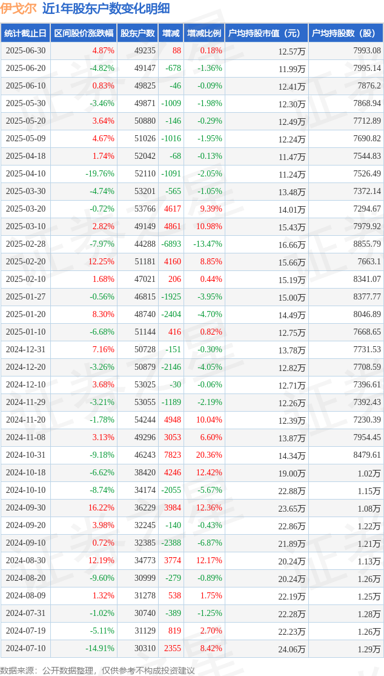Select the 增减比例 column header
The width and height of the screenshot is (384, 676).
(204, 33)
